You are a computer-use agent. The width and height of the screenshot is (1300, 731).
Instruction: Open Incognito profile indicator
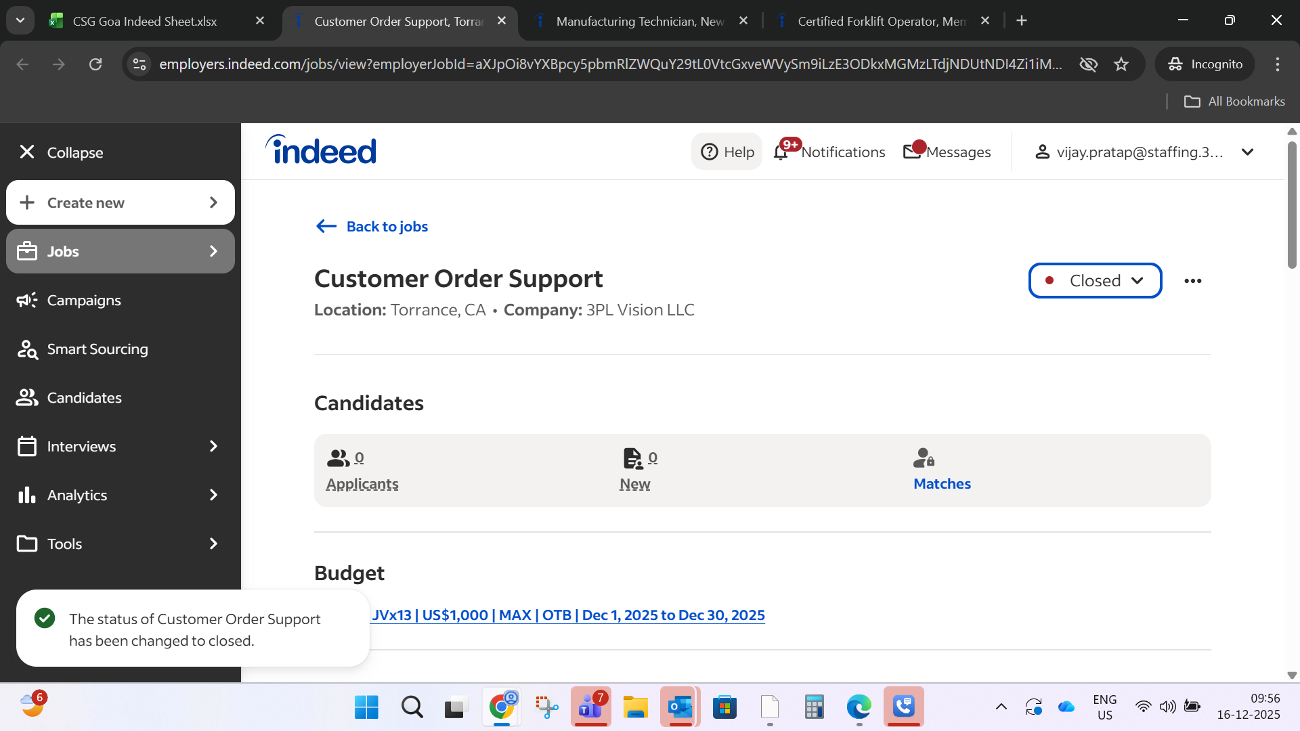(x=1205, y=64)
